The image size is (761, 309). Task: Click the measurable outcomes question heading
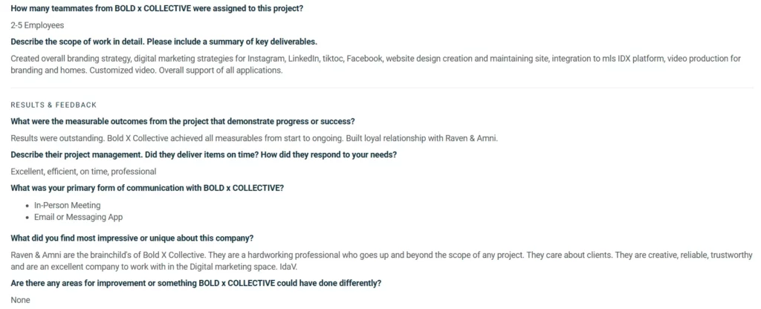click(183, 121)
